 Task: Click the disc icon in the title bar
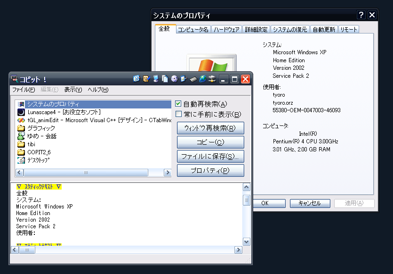[x=175, y=79]
